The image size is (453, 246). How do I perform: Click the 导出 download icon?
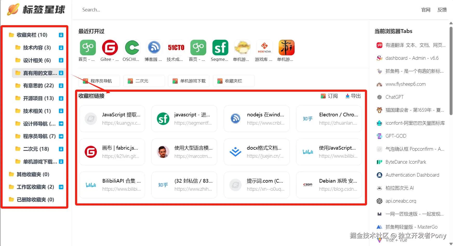pos(348,96)
